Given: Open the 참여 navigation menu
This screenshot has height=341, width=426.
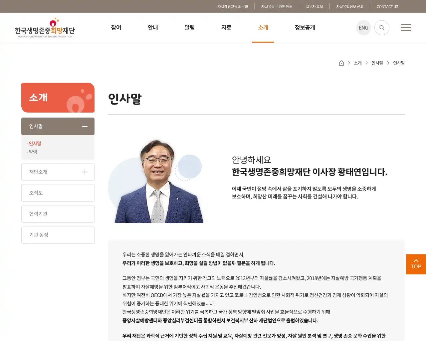Looking at the screenshot, I should [116, 28].
